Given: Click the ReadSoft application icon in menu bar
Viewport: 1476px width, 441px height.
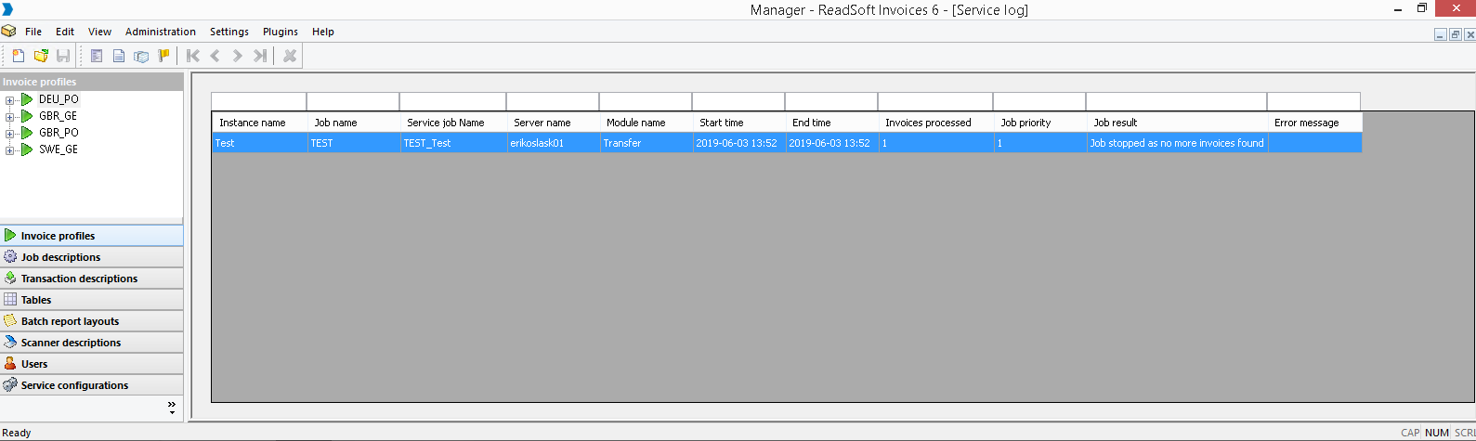Looking at the screenshot, I should click(8, 31).
